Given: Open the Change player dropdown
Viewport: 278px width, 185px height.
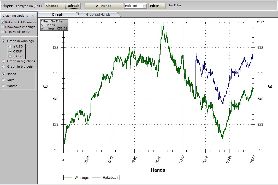Looking at the screenshot, I should [55, 6].
